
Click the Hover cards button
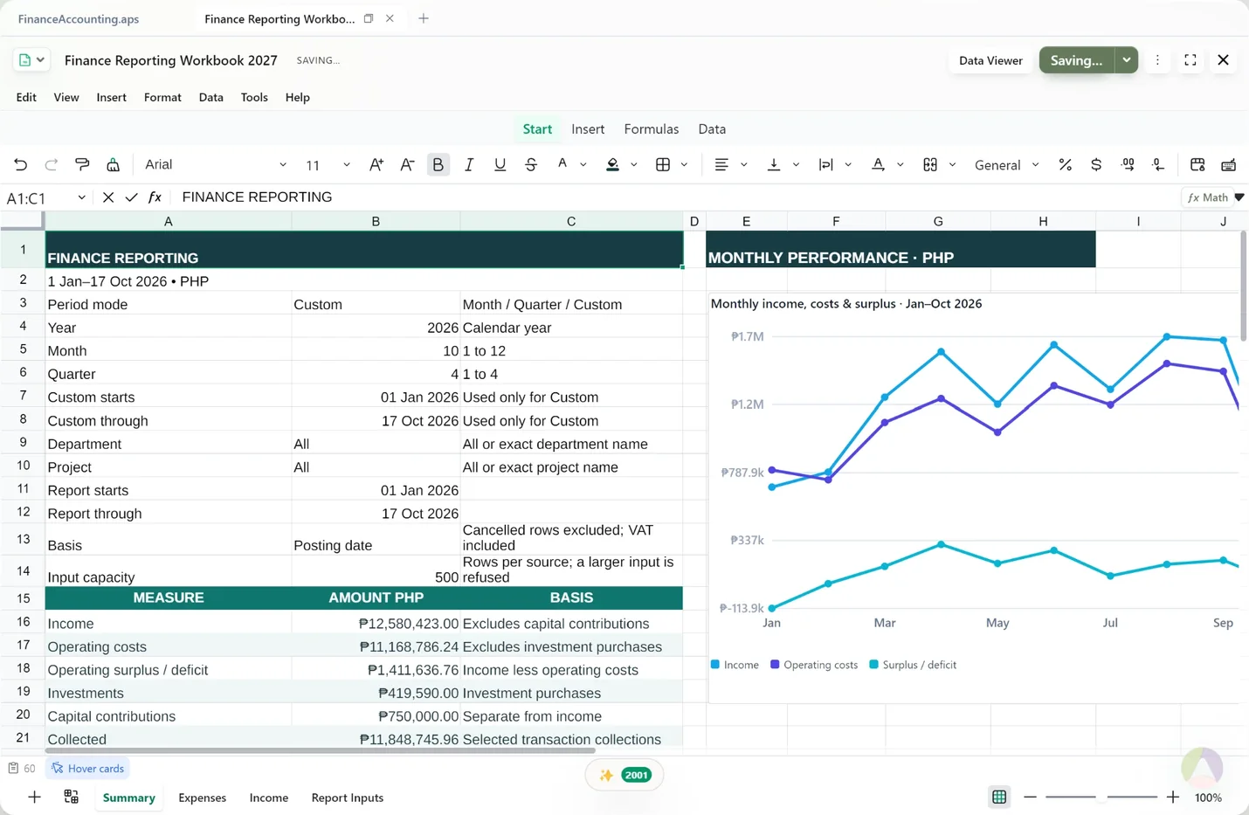click(87, 769)
